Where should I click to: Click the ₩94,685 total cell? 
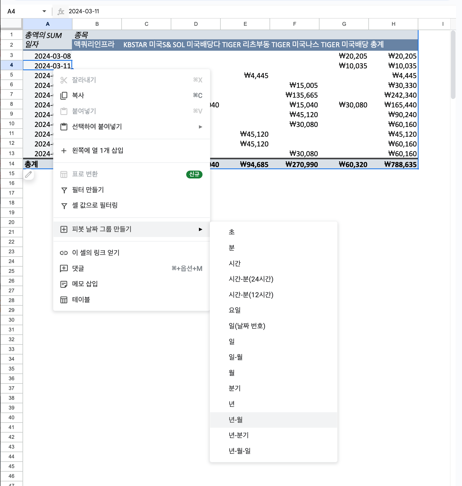245,164
